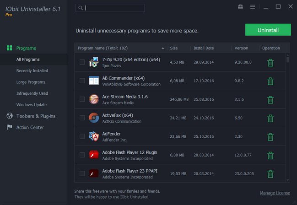The width and height of the screenshot is (297, 205).
Task: Sort the list by Size column
Action: 174,48
